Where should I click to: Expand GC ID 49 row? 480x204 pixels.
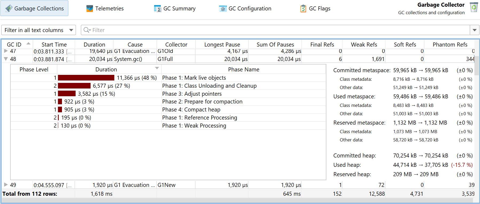tap(6, 184)
